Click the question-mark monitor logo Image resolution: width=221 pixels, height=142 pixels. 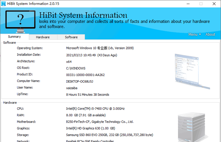pos(20,22)
